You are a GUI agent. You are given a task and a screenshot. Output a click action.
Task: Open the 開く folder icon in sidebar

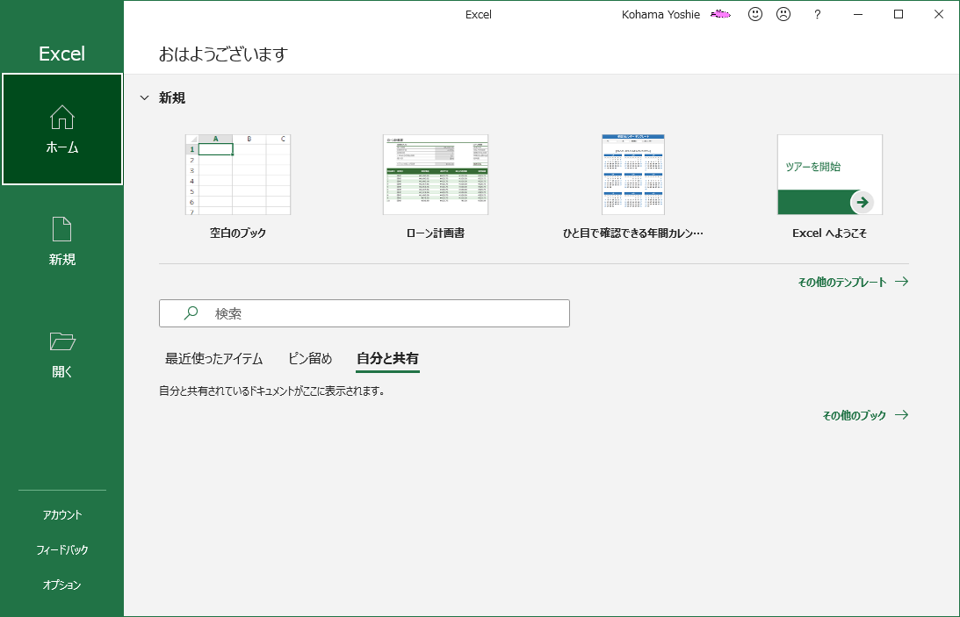(x=61, y=341)
